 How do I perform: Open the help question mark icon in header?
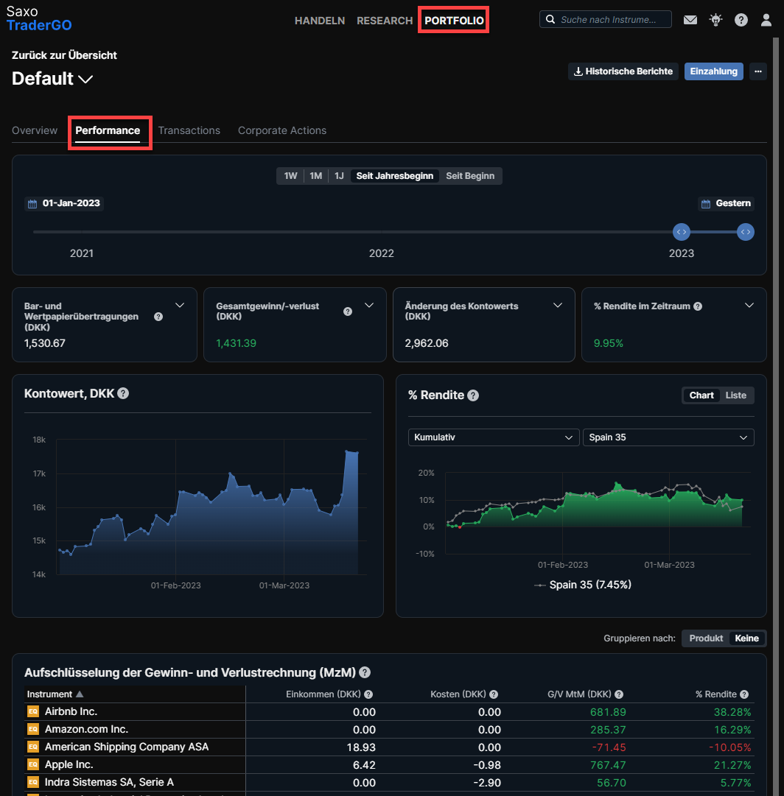(741, 20)
